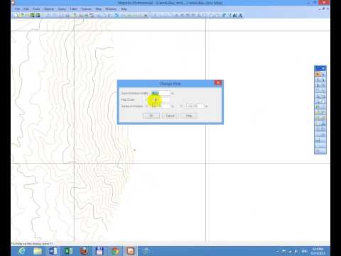Open the File menu

(17, 9)
